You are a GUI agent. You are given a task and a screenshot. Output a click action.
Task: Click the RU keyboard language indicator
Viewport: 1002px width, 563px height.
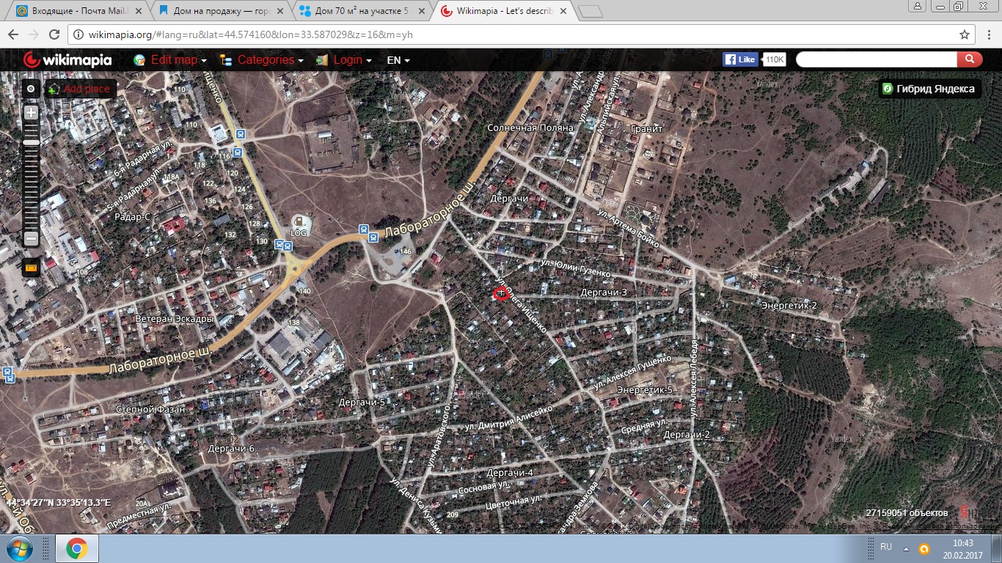886,548
